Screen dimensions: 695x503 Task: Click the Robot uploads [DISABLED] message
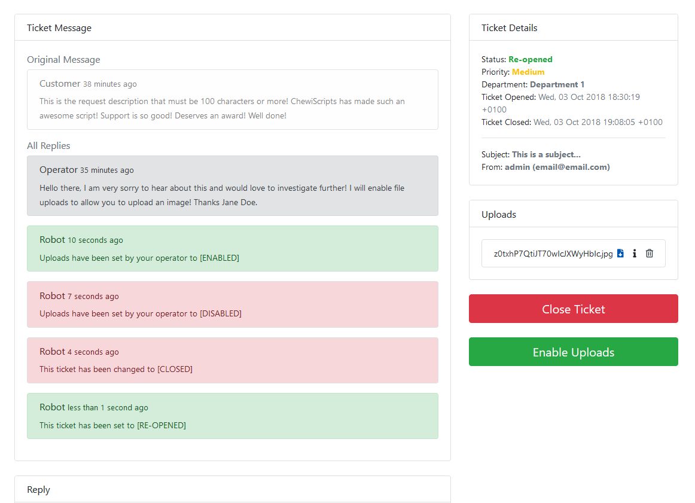[232, 304]
